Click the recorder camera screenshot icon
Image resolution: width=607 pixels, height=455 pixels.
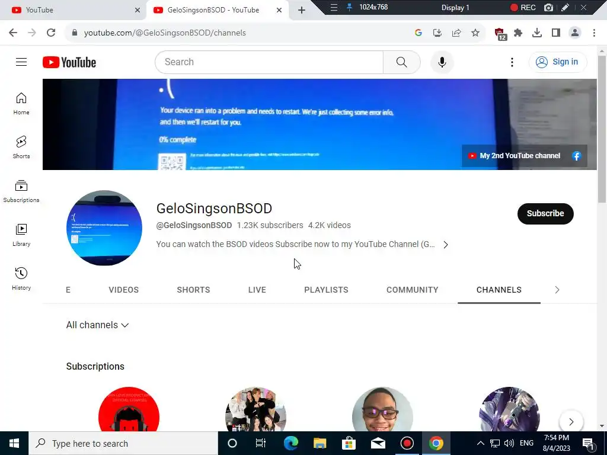pyautogui.click(x=548, y=7)
